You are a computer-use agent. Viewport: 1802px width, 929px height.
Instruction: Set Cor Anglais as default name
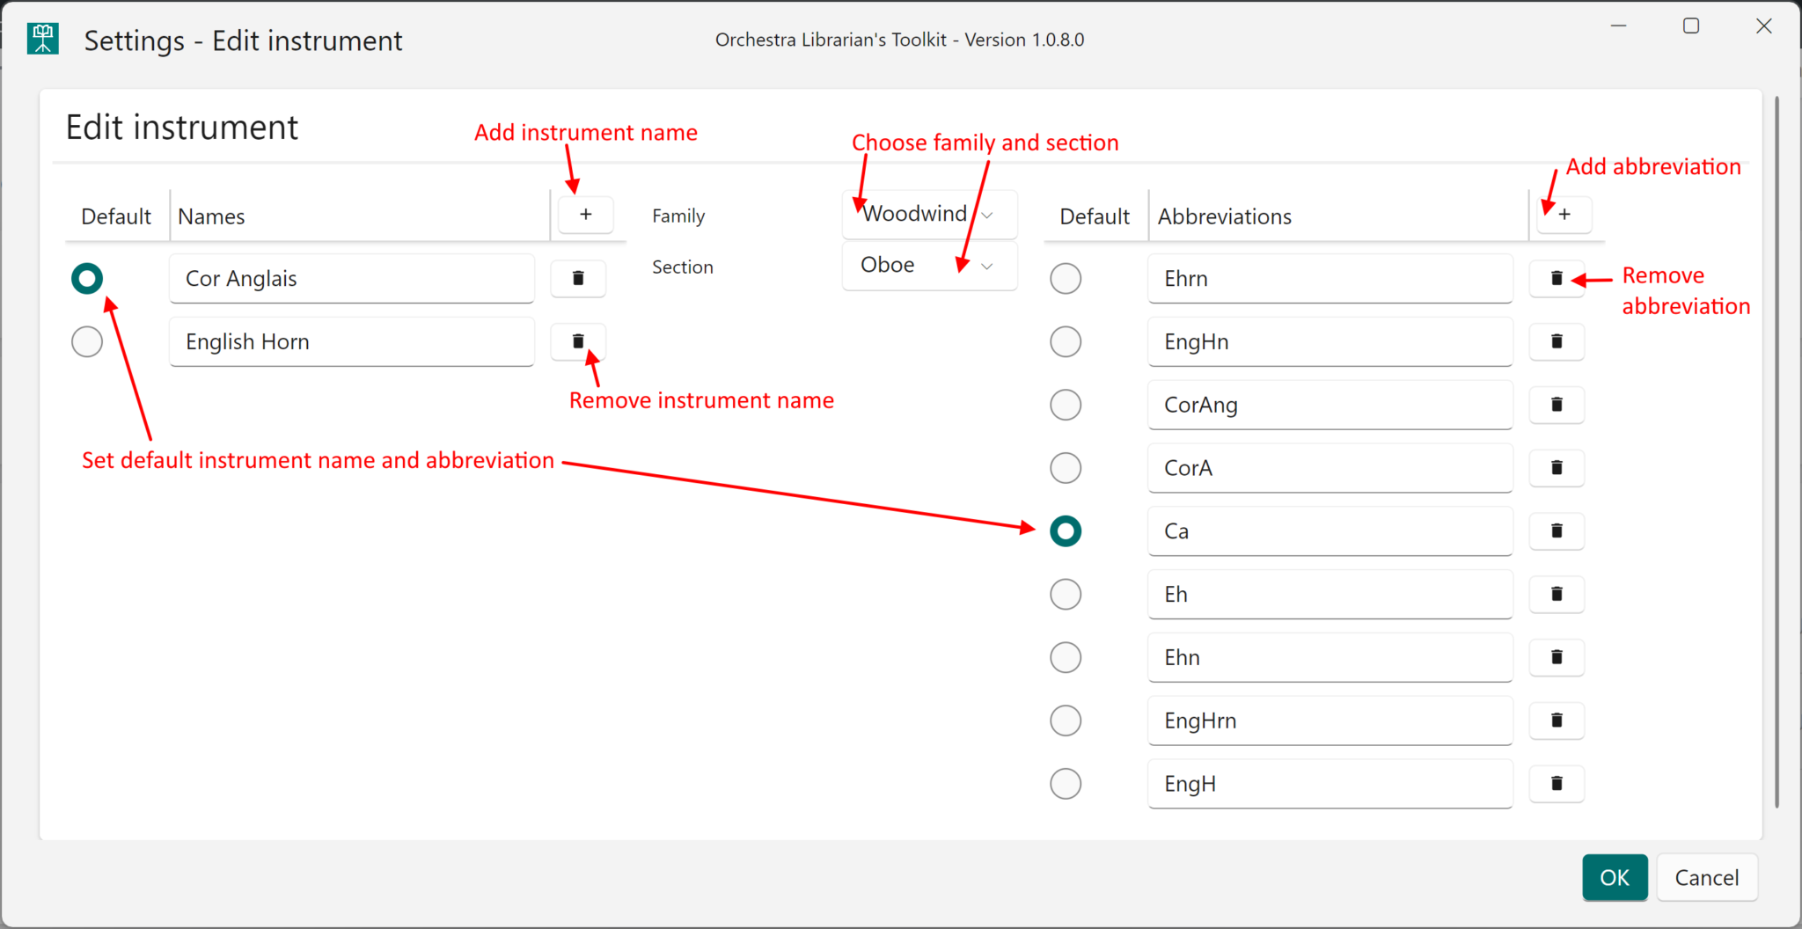87,279
